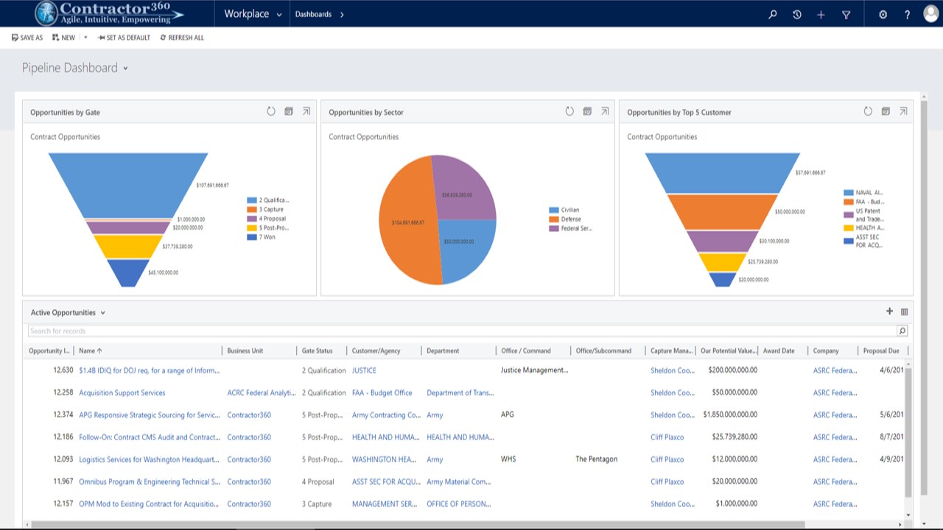The image size is (943, 530).
Task: Click the Contractor360 logo
Action: [109, 13]
